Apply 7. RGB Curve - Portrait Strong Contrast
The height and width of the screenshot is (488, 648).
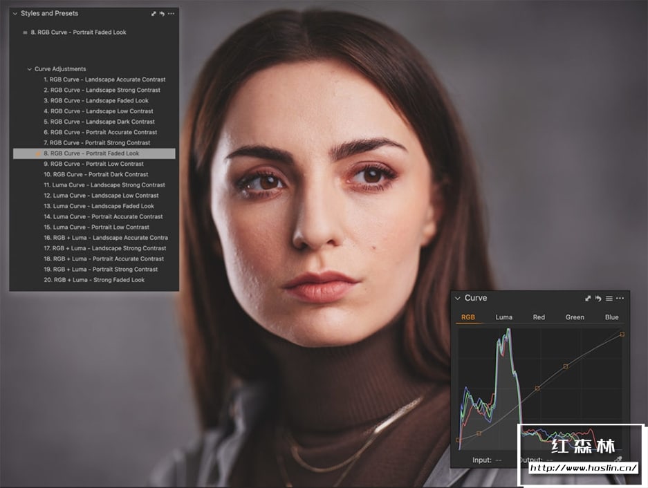pos(97,143)
